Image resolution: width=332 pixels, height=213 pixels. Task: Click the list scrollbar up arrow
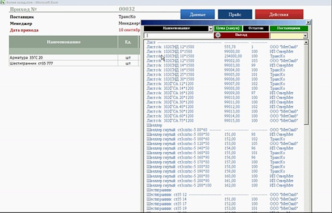[306, 42]
